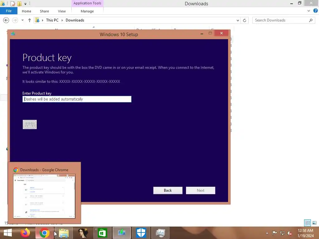Viewport: 319px width, 239px height.
Task: Close the Windows 10 Setup window
Action: tap(221, 33)
